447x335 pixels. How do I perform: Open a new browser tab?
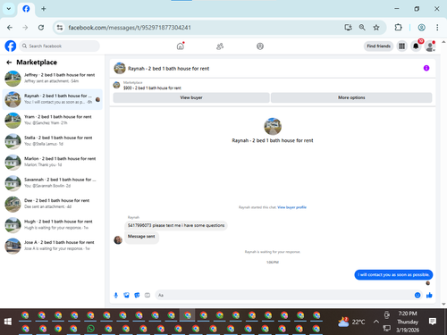(x=44, y=9)
